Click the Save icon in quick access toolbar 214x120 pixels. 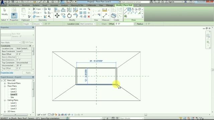[x=13, y=2]
